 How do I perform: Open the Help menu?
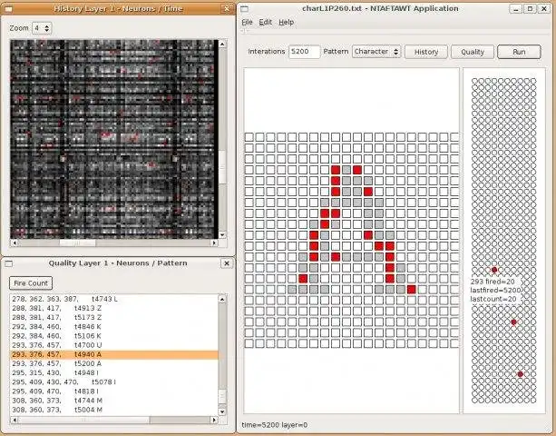(286, 22)
